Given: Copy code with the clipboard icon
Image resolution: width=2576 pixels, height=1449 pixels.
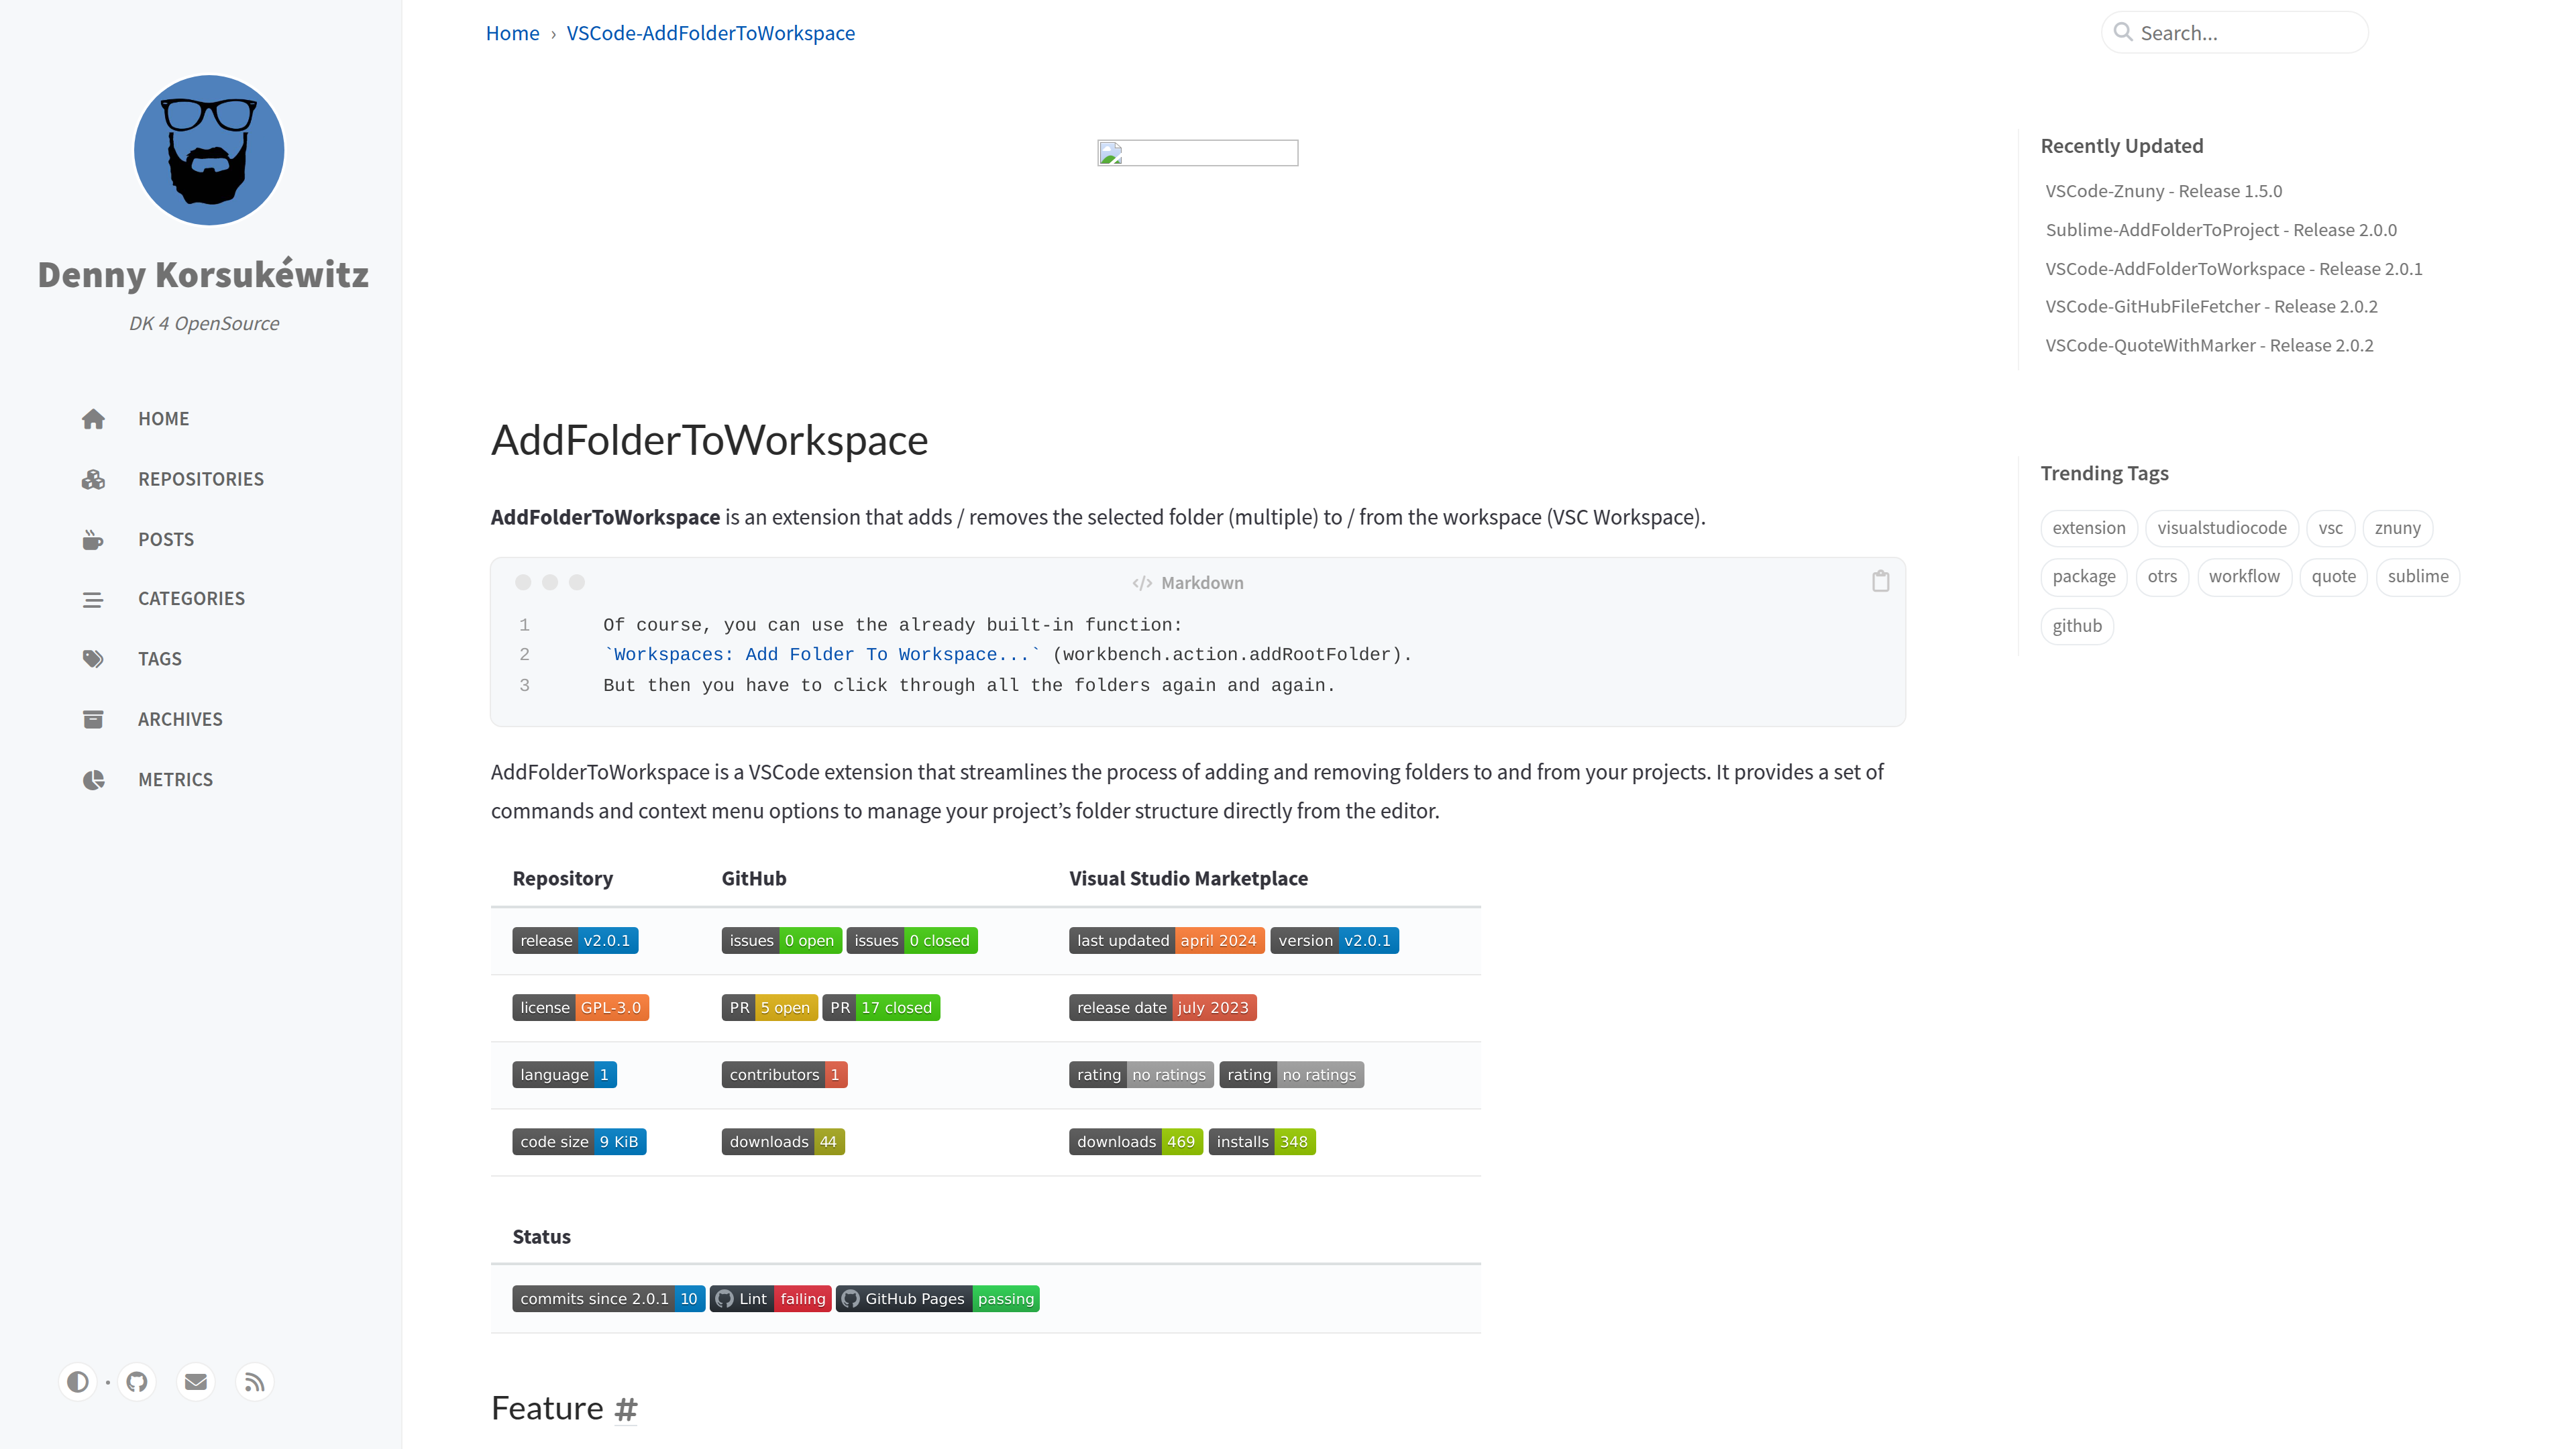Looking at the screenshot, I should coord(1880,581).
